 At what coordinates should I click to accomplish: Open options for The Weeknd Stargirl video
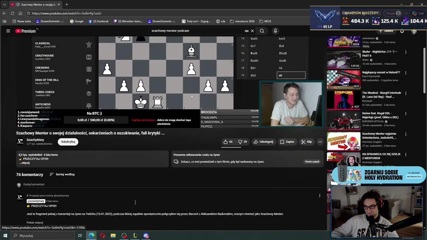pos(406,93)
